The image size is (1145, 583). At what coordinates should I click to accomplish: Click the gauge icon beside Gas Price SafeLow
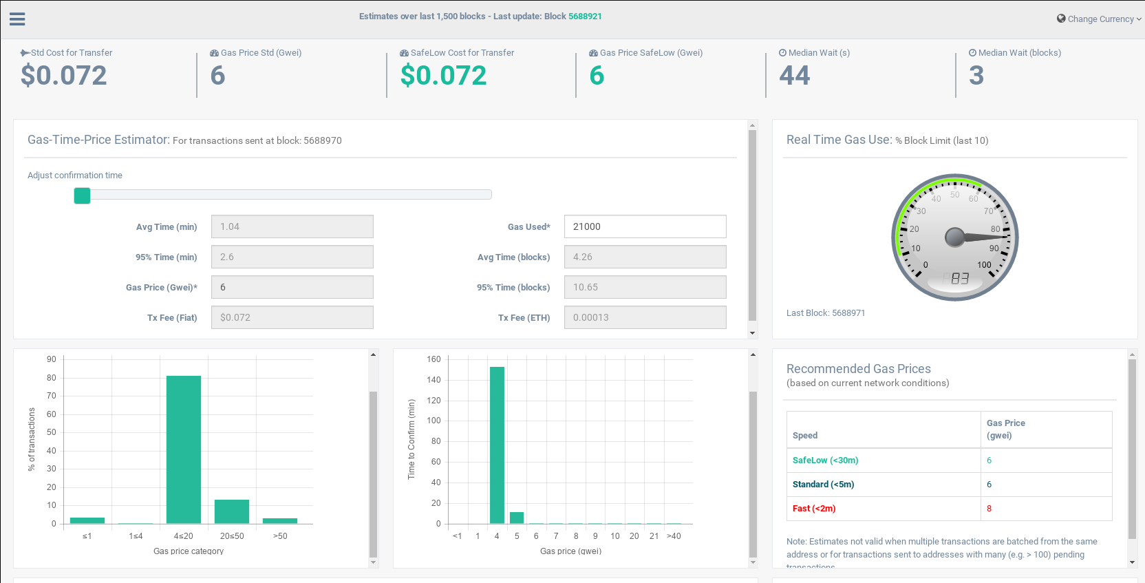(593, 53)
